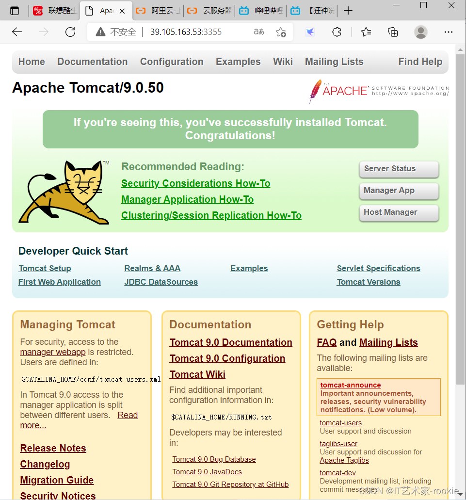Click Find Help in nav bar

click(420, 62)
